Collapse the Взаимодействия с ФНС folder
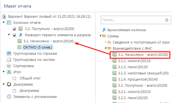Viewport: 172px width, 103px height. click(x=106, y=48)
